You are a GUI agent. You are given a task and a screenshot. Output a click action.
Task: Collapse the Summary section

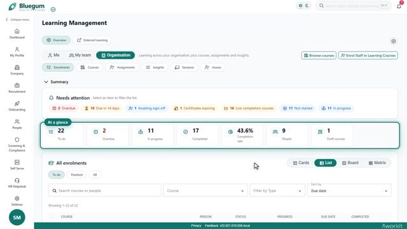click(x=56, y=82)
